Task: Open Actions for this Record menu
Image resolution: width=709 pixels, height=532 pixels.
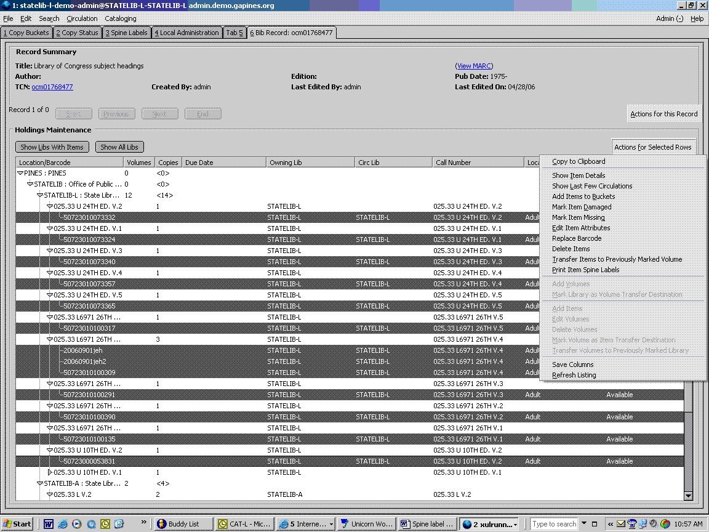Action: [x=663, y=114]
